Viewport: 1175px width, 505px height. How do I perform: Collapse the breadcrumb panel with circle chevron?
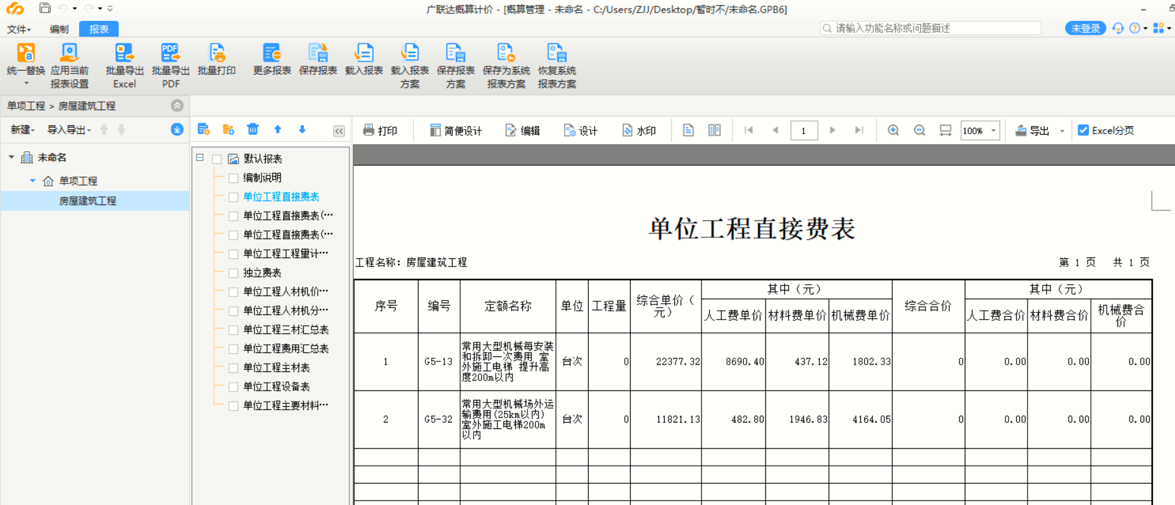pyautogui.click(x=177, y=106)
